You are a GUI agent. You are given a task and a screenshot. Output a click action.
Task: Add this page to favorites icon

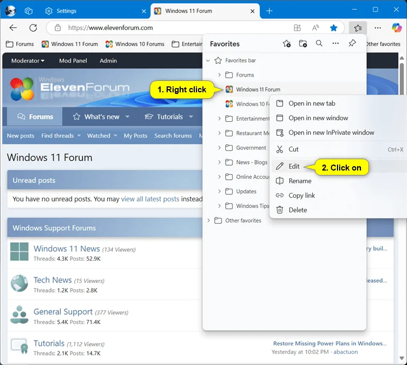[287, 43]
